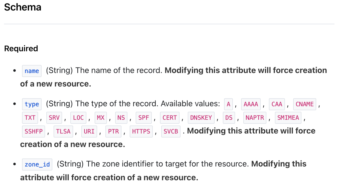The image size is (339, 183).
Task: Click the Required subheading
Action: tap(21, 48)
